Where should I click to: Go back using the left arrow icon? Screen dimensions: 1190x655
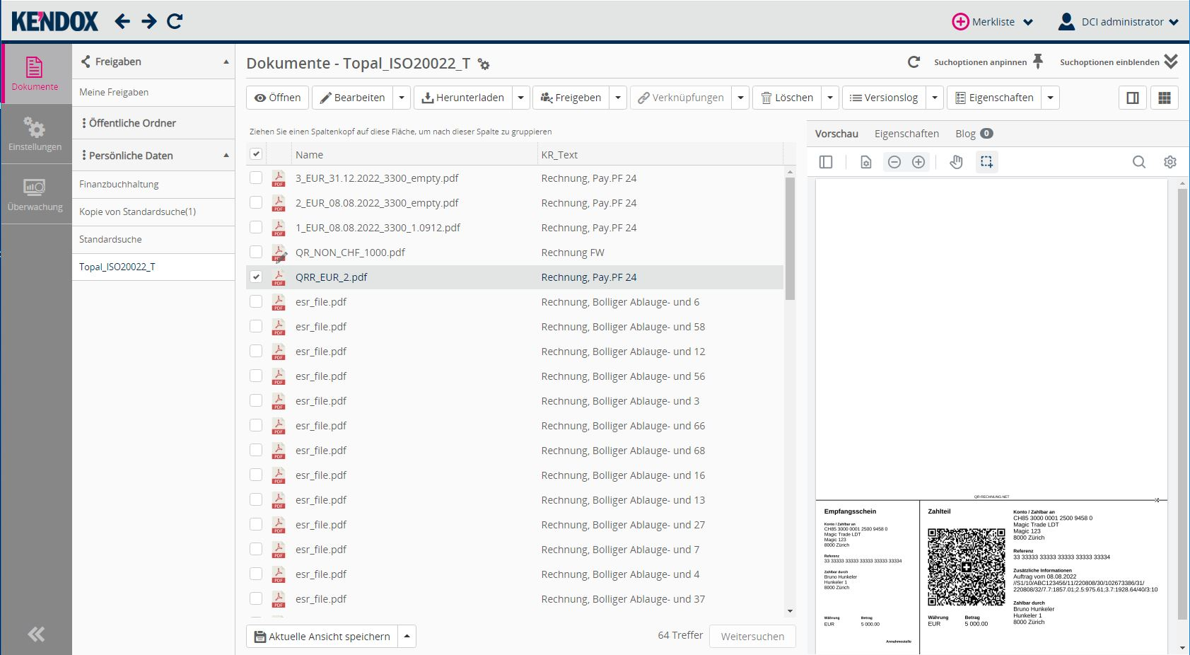[x=122, y=22]
